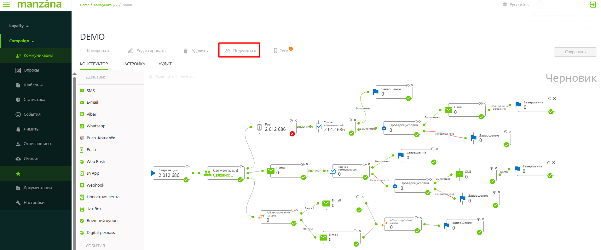Viewport: 601px width, 250px height.
Task: Switch to the НАСТРОЙКА tab
Action: 133,64
